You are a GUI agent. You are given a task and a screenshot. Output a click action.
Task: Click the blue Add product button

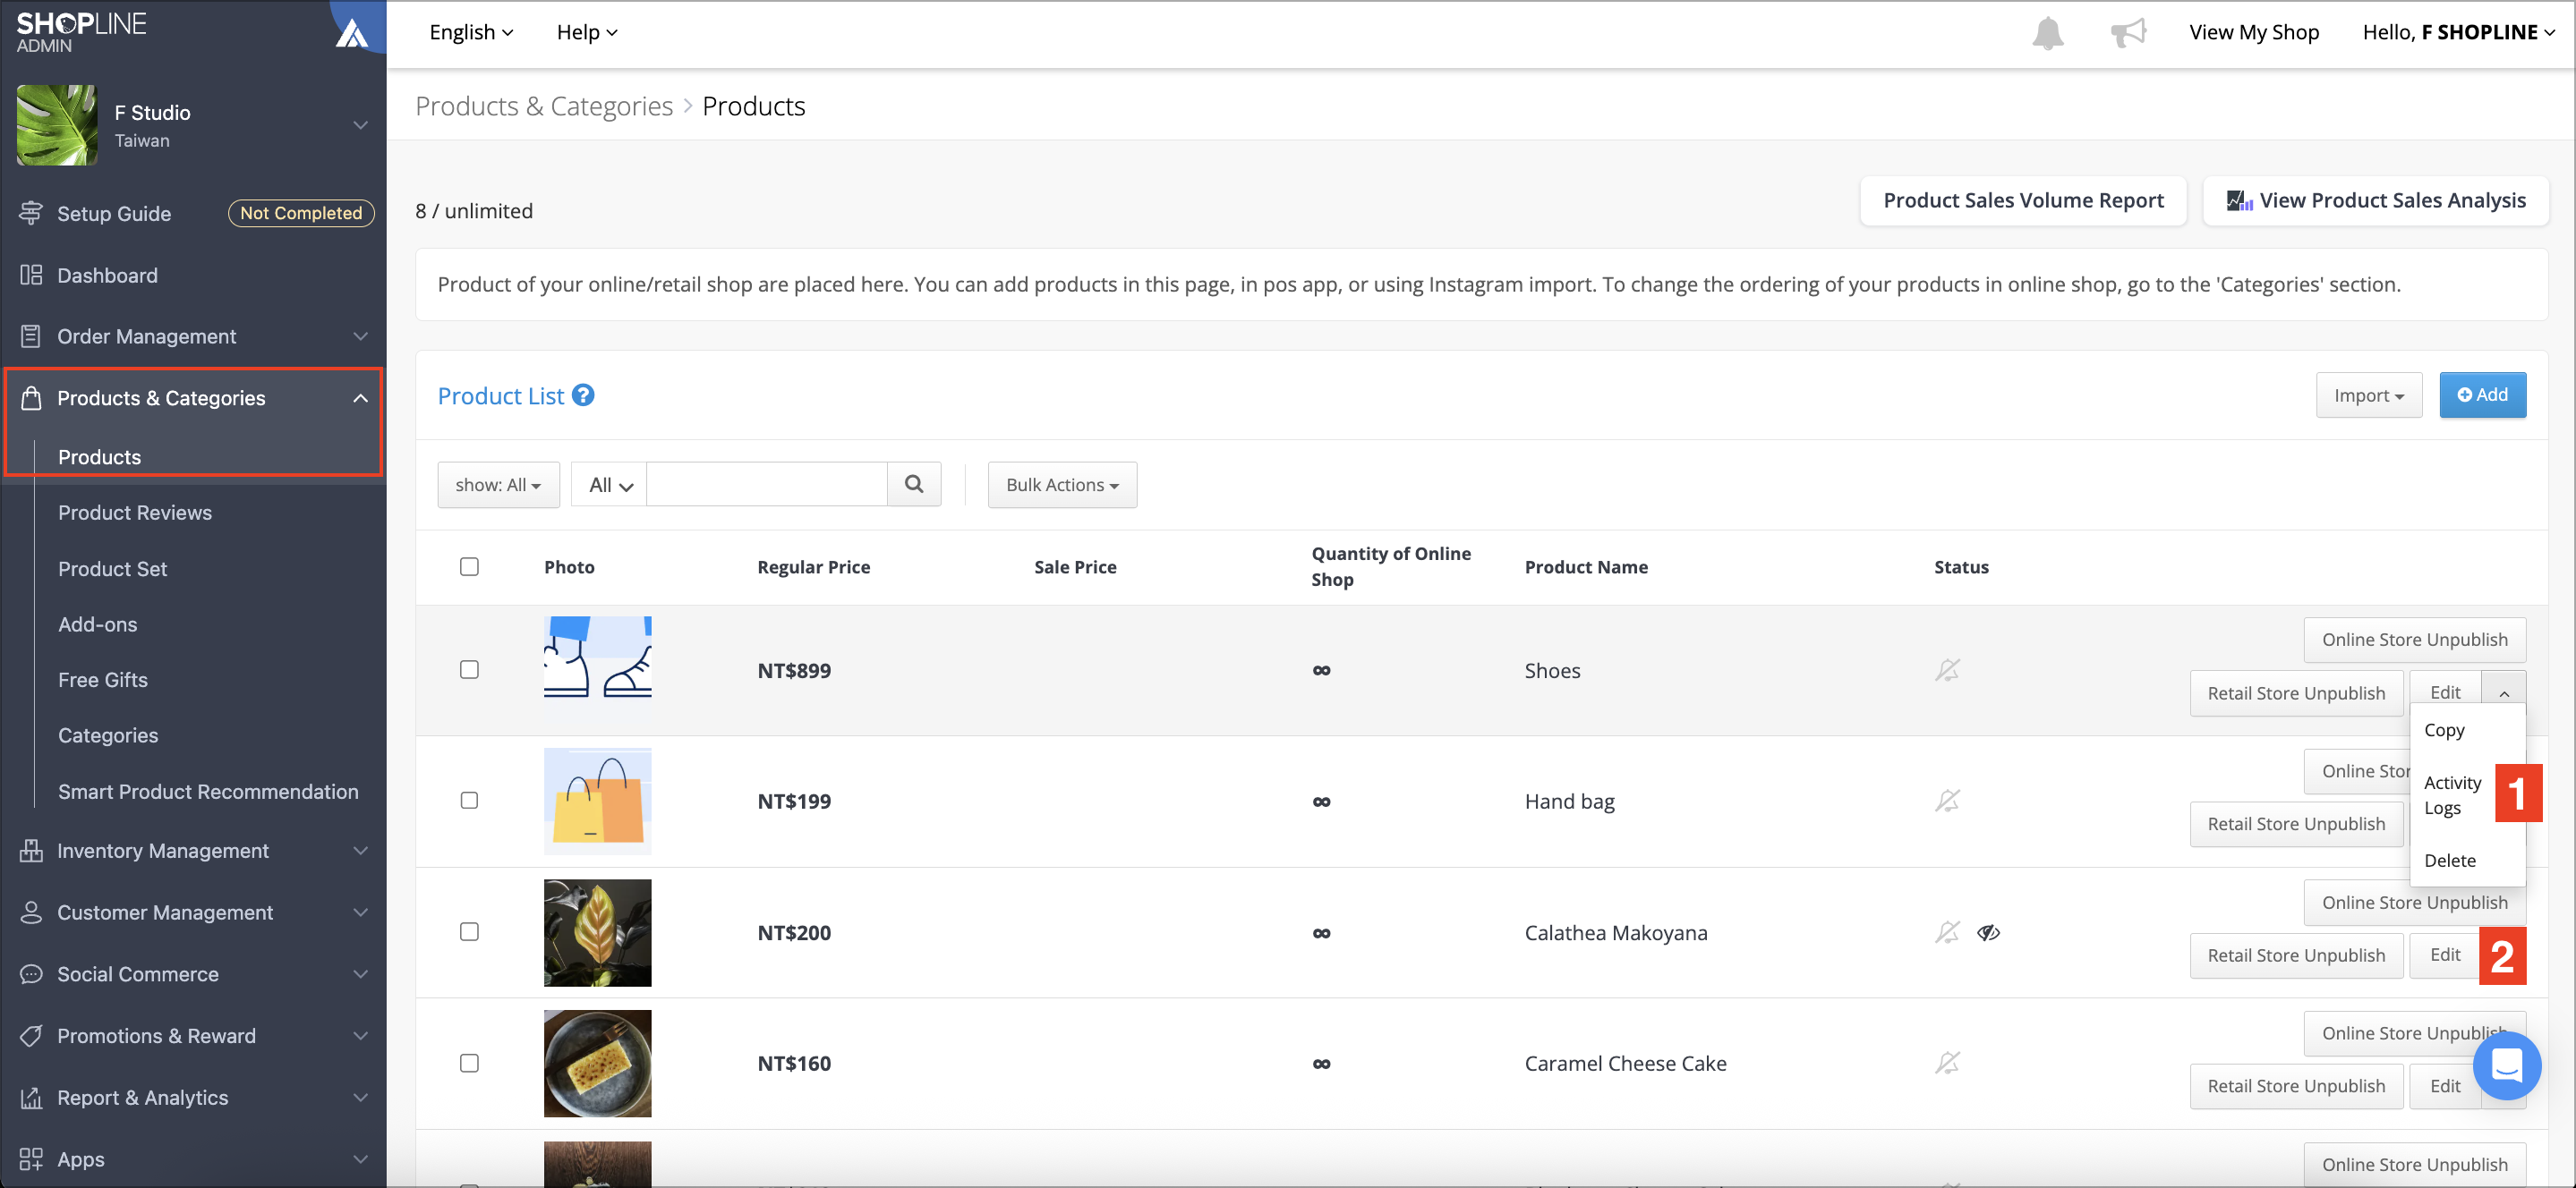(2482, 395)
